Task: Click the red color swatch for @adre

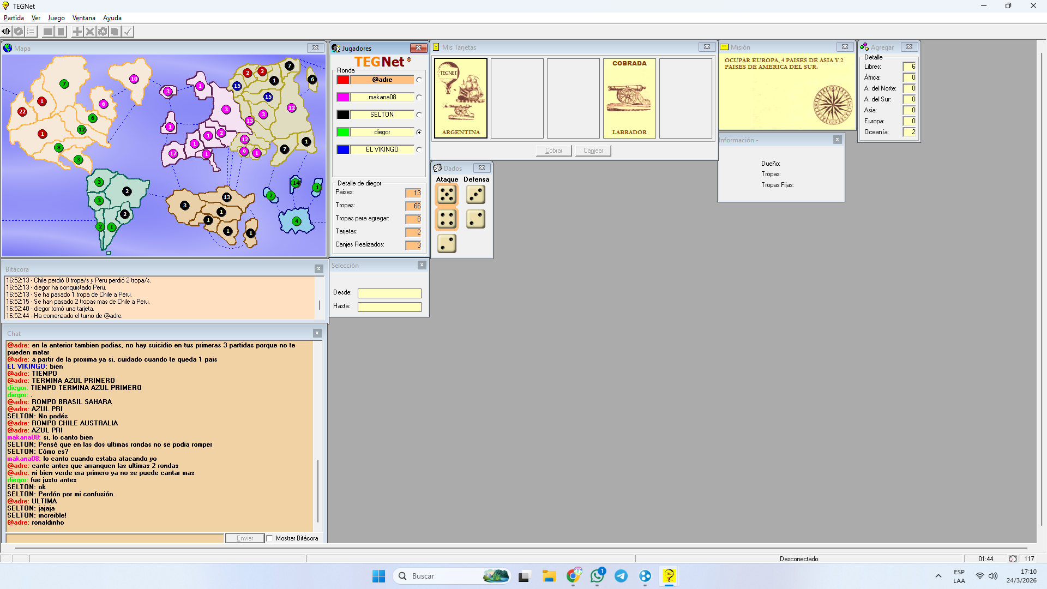Action: coord(343,80)
